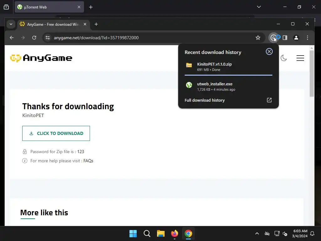Open the AnyGame hamburger menu

(x=300, y=58)
